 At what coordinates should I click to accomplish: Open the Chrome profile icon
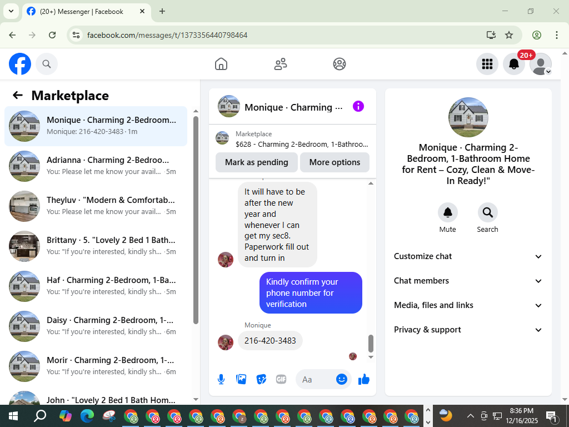(x=537, y=35)
